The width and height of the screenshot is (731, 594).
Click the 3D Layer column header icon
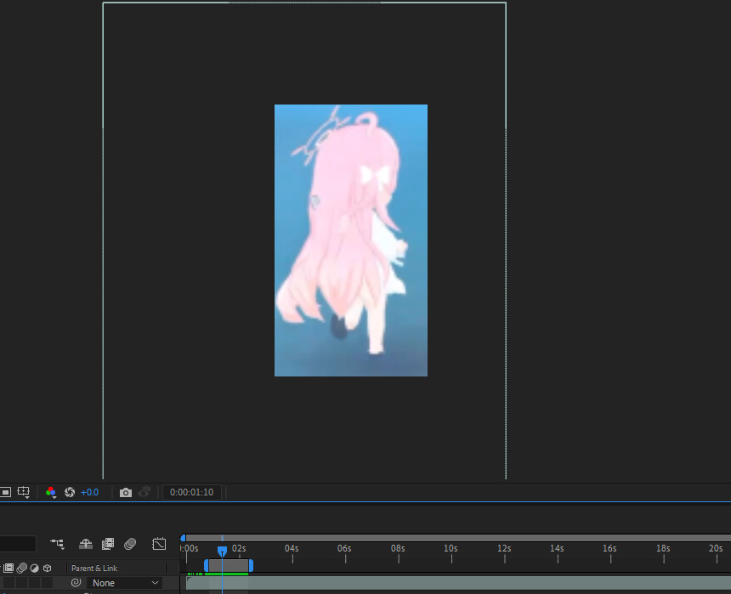coord(47,568)
